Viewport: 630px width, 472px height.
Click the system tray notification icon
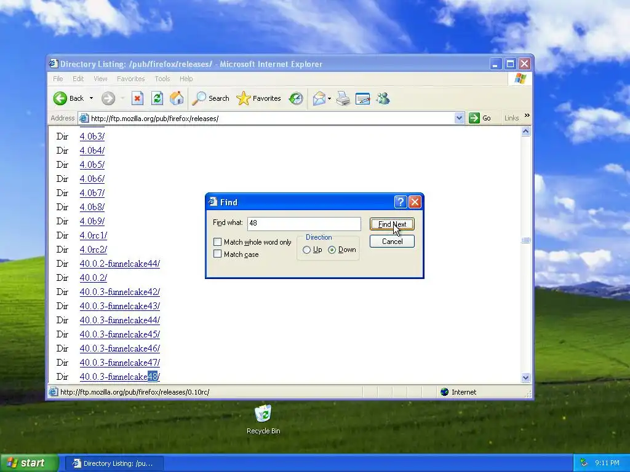[583, 463]
